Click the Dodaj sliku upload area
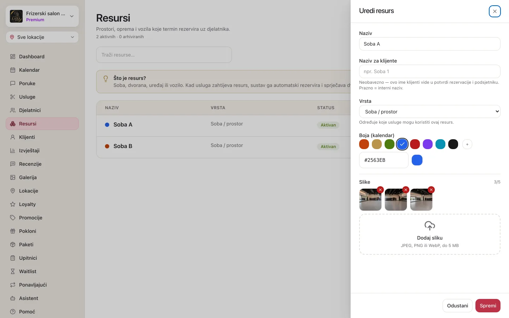Viewport: 509px width, 318px height. pyautogui.click(x=430, y=234)
